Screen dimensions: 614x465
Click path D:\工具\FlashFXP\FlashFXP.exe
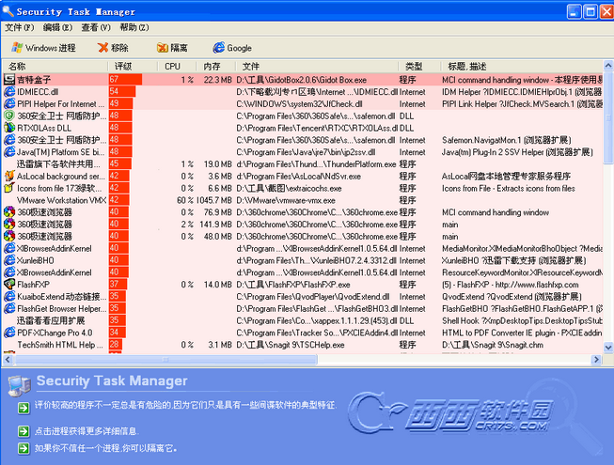point(293,285)
